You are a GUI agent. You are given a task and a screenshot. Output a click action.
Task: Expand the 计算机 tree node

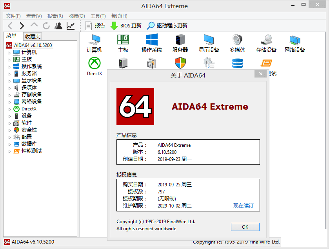[x=9, y=53]
